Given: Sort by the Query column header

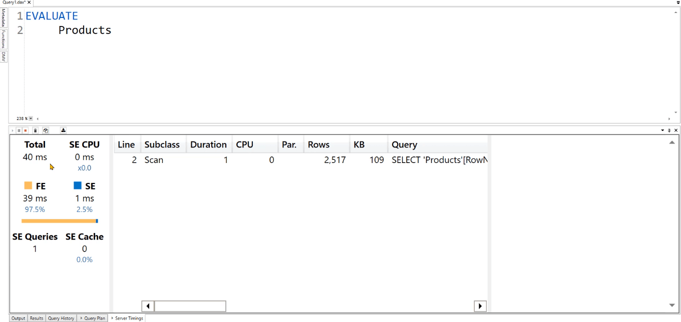Looking at the screenshot, I should coord(438,144).
